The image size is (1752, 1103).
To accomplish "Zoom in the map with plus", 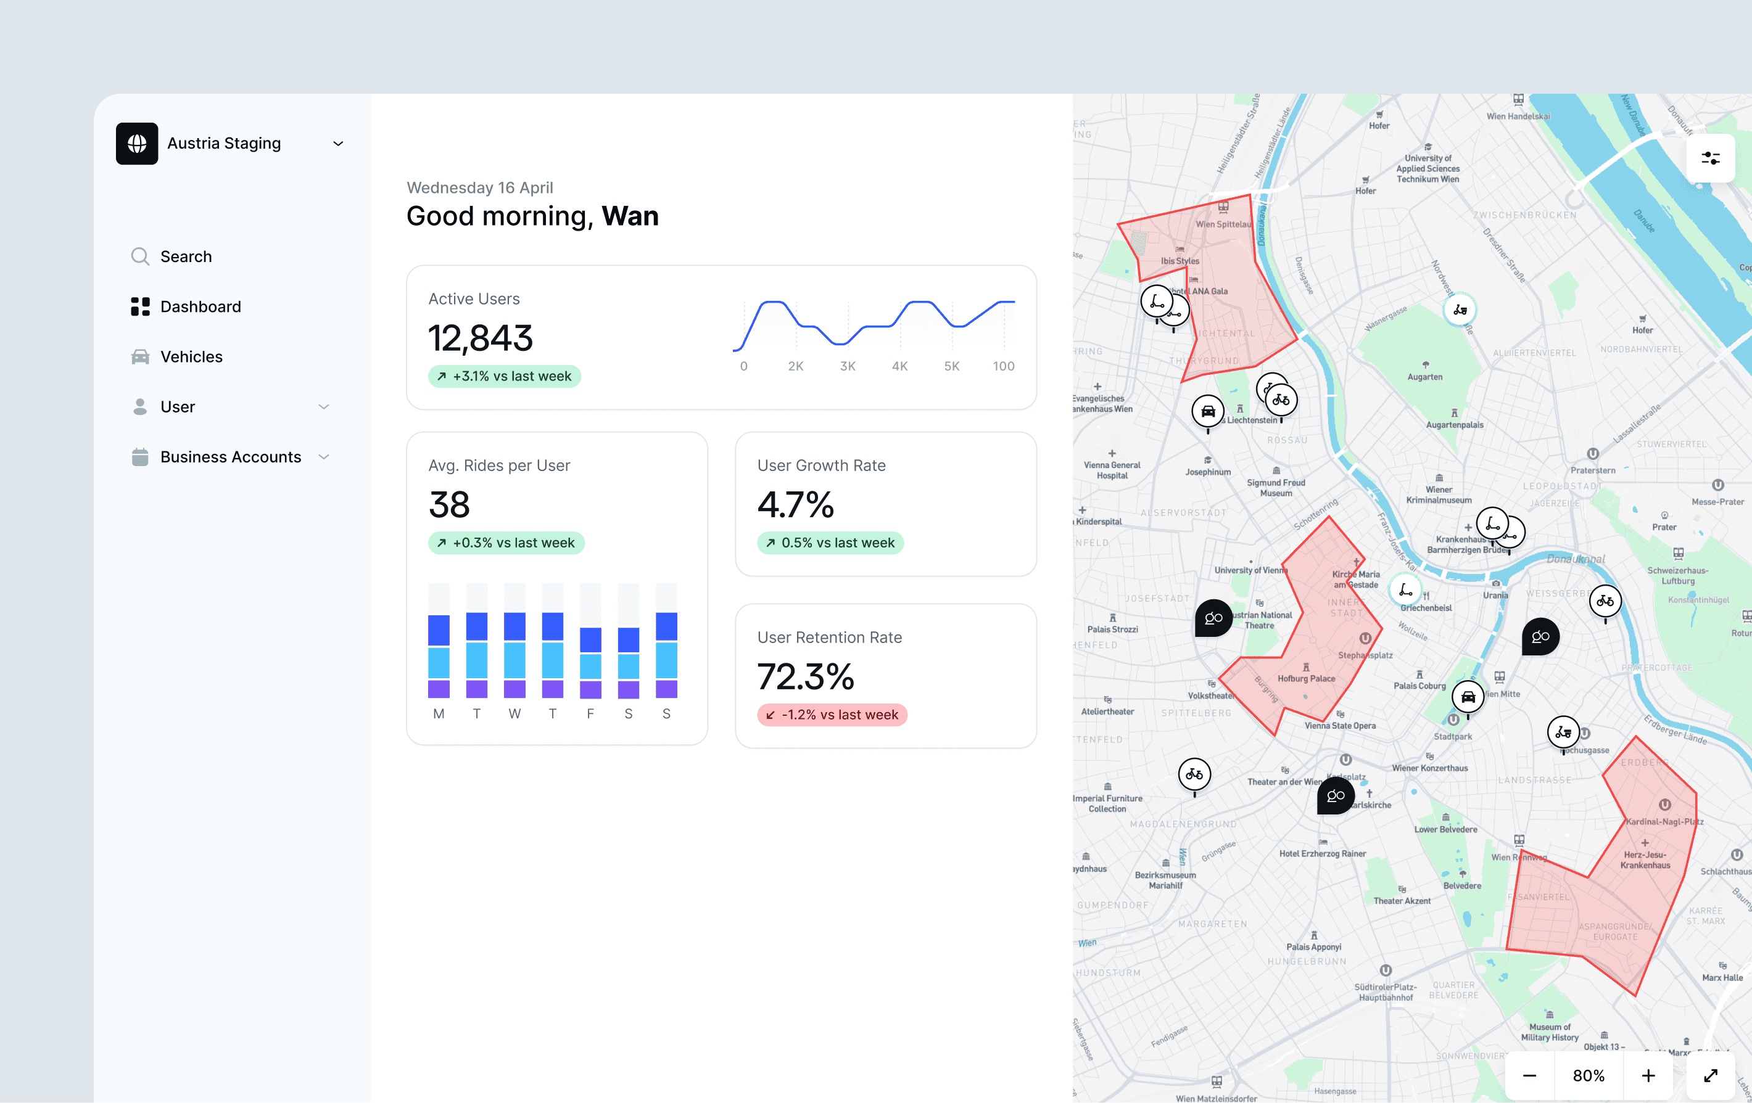I will click(x=1648, y=1075).
